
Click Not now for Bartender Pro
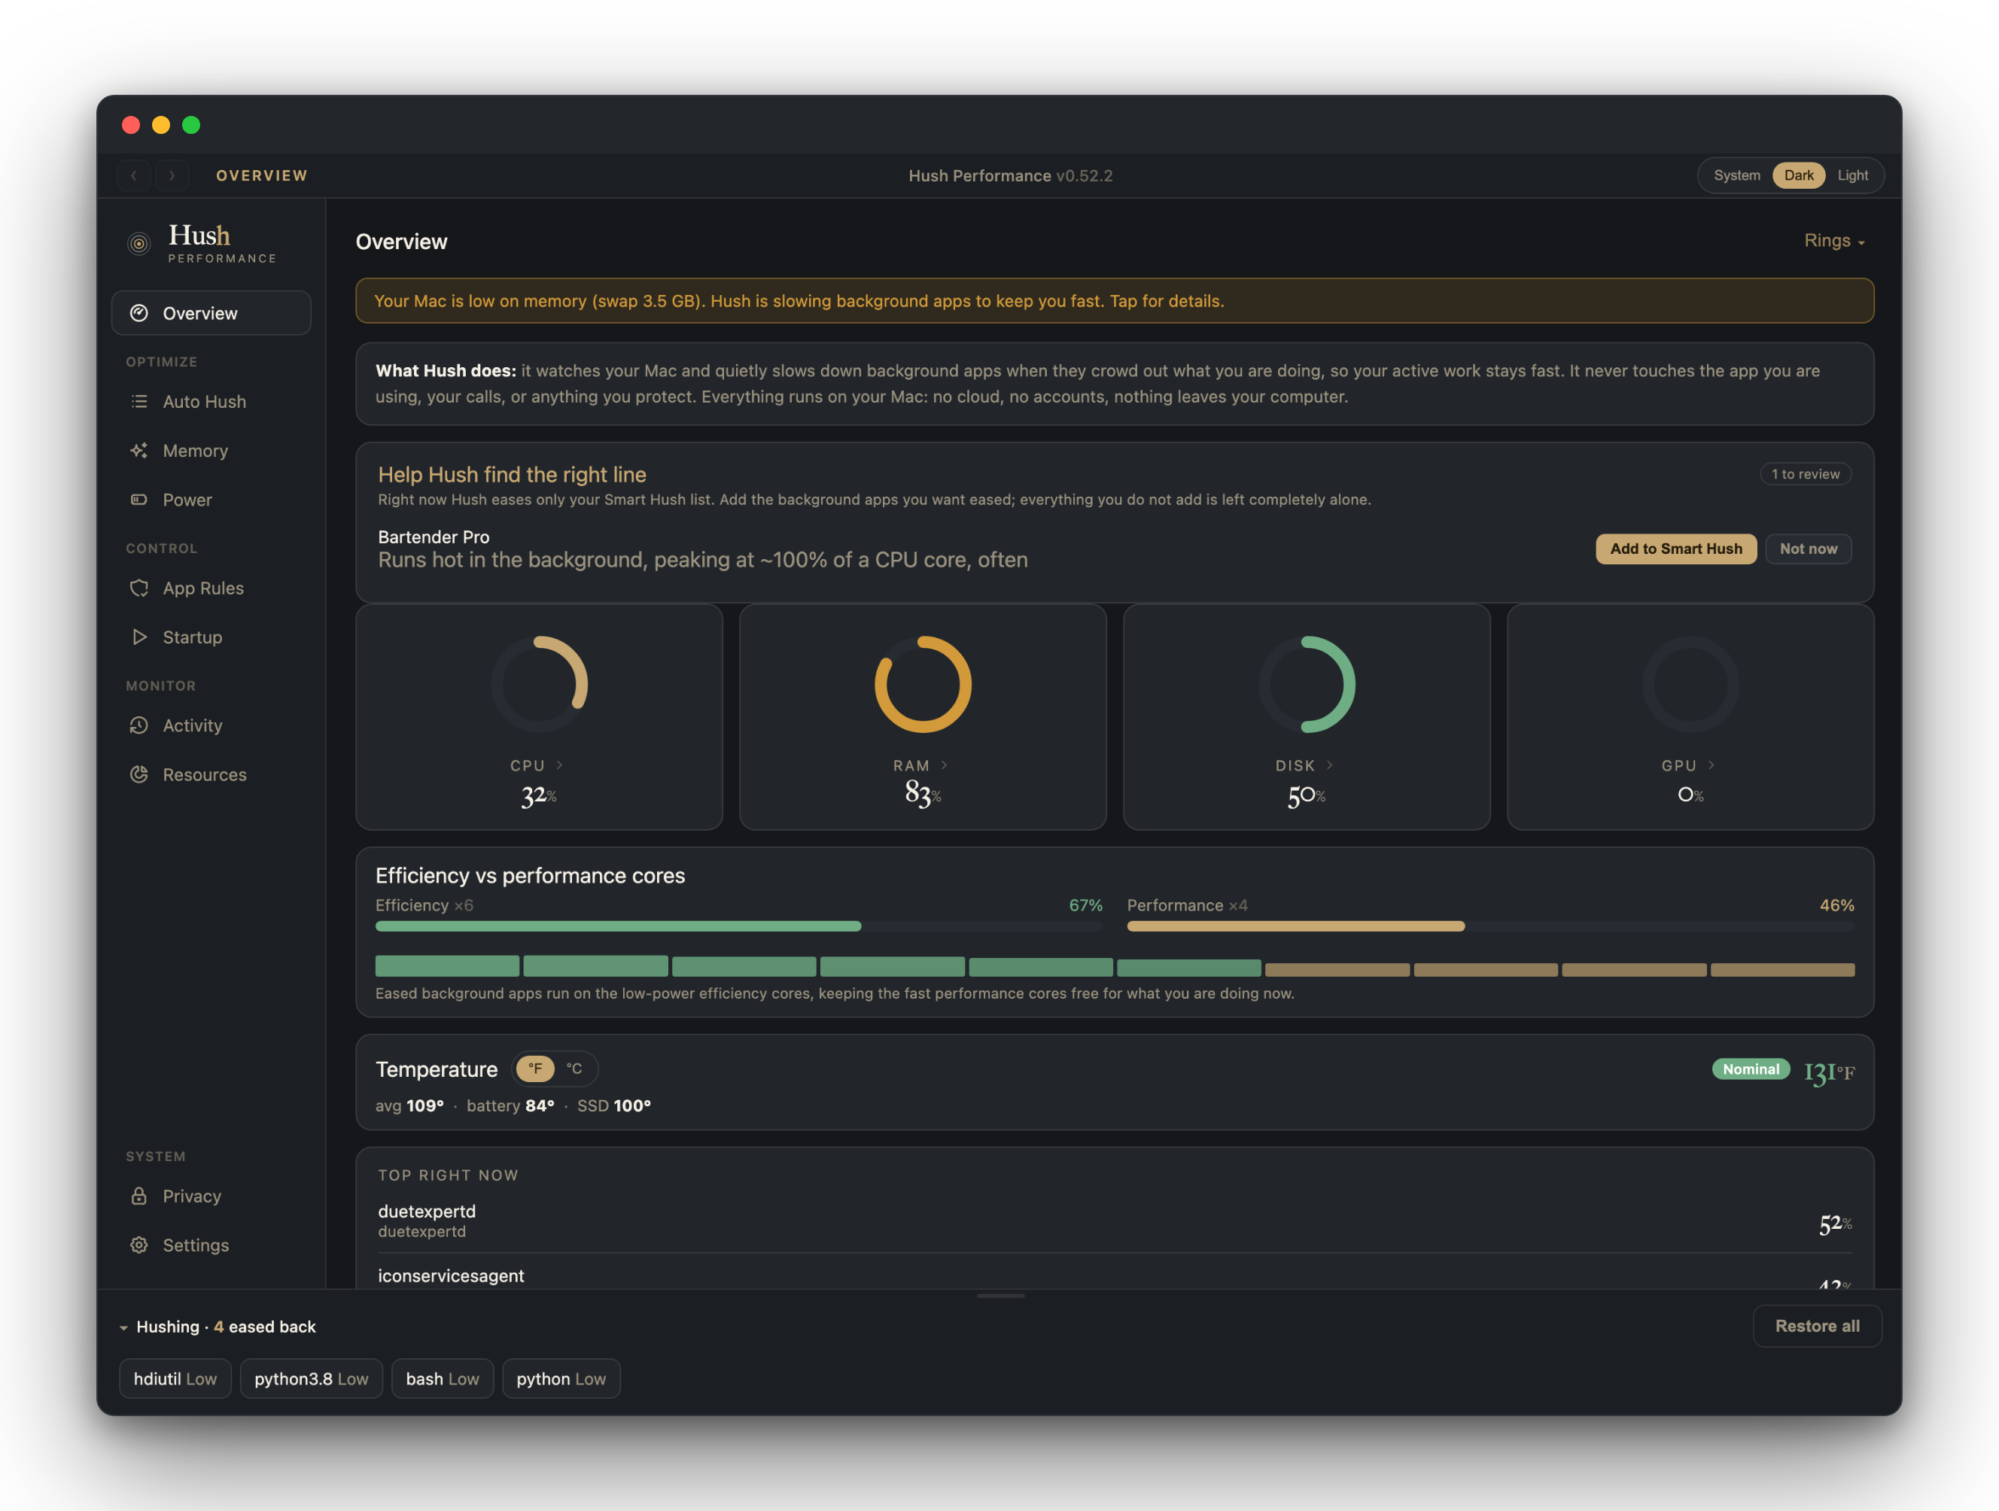point(1807,549)
